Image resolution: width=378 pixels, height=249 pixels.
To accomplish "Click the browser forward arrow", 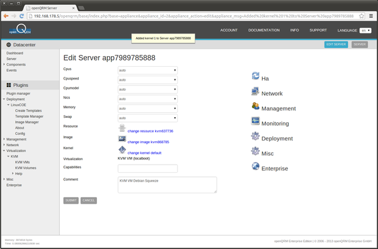I will point(14,16).
